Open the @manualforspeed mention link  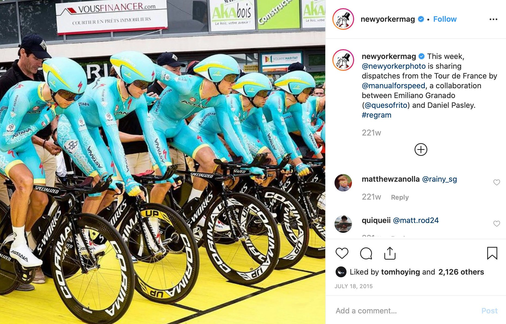pyautogui.click(x=393, y=86)
